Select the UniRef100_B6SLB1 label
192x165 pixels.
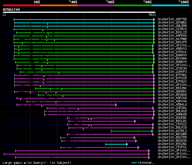pyautogui.click(x=172, y=121)
